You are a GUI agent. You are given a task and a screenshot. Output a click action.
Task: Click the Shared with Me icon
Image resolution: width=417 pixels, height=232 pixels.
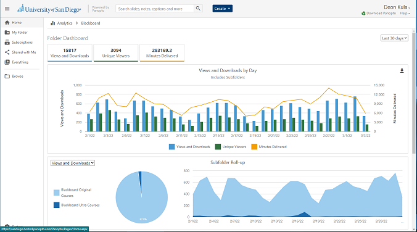click(x=7, y=52)
